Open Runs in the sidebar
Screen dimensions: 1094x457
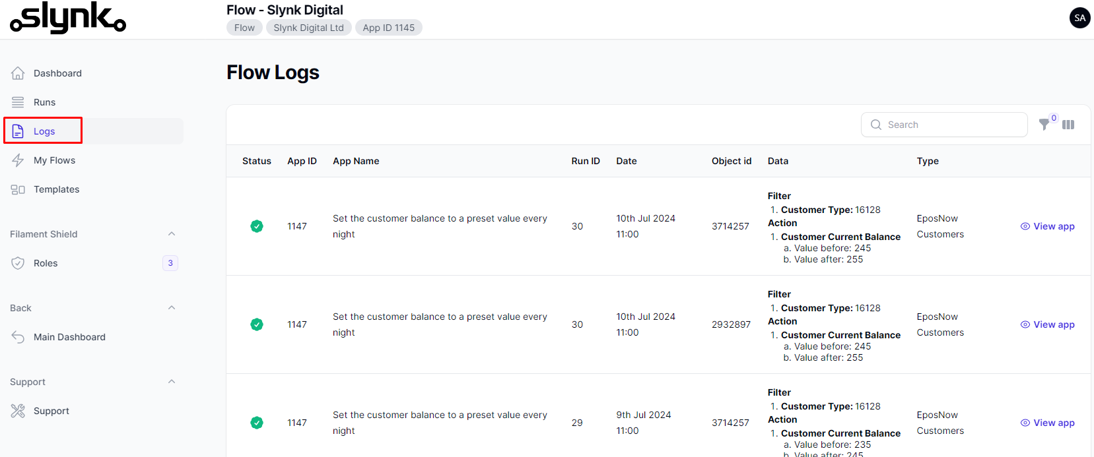[x=44, y=102]
